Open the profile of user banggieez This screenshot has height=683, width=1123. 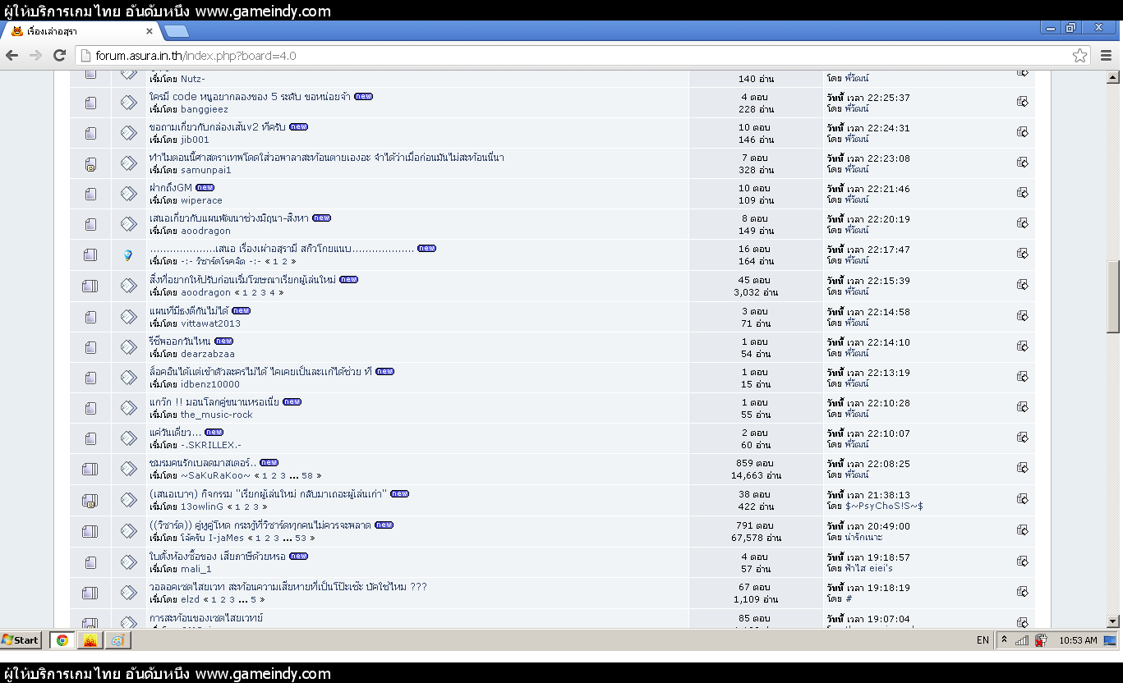tap(205, 109)
